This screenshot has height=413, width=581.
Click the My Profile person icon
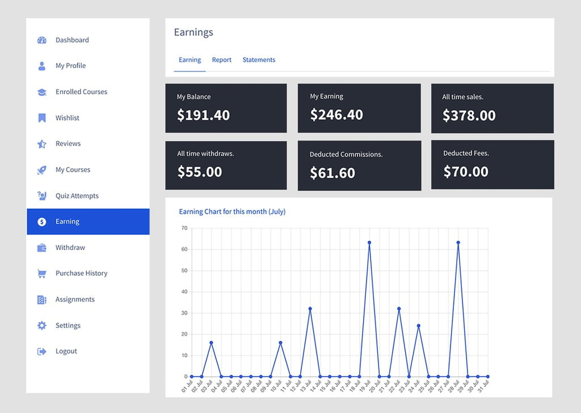[x=41, y=66]
